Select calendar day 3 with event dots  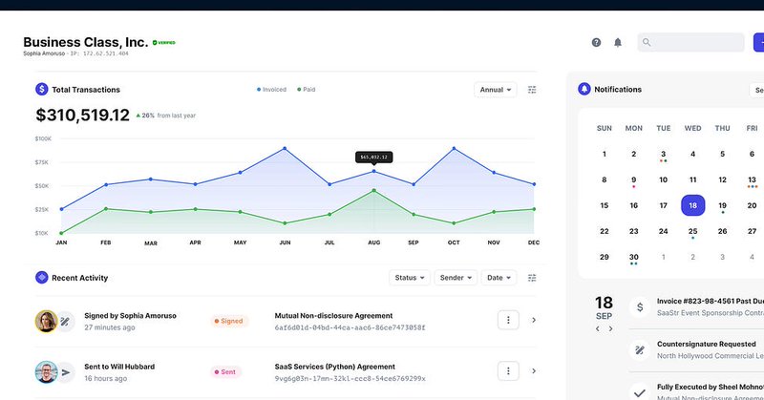[x=663, y=155]
